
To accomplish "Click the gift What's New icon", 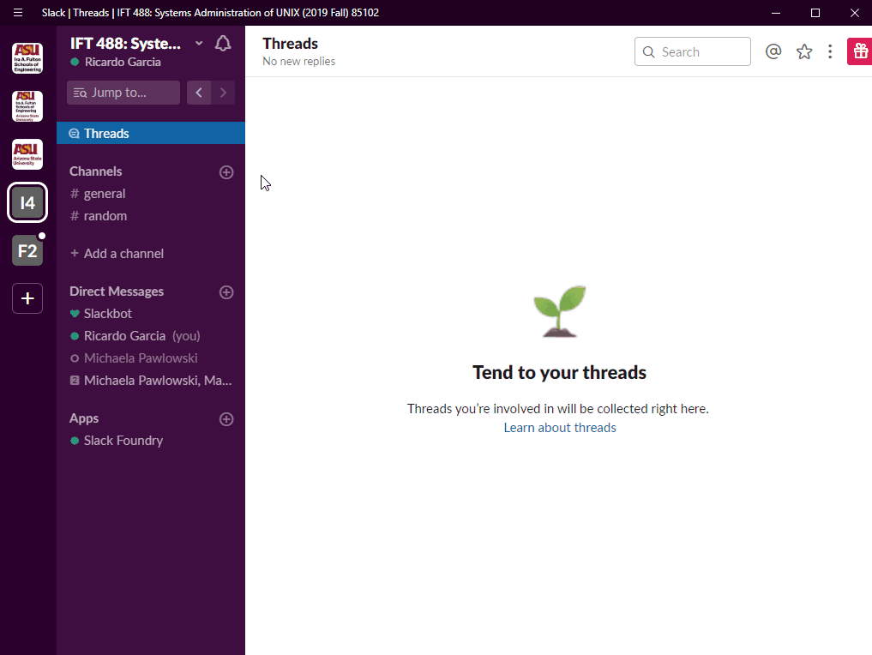I will pos(859,52).
